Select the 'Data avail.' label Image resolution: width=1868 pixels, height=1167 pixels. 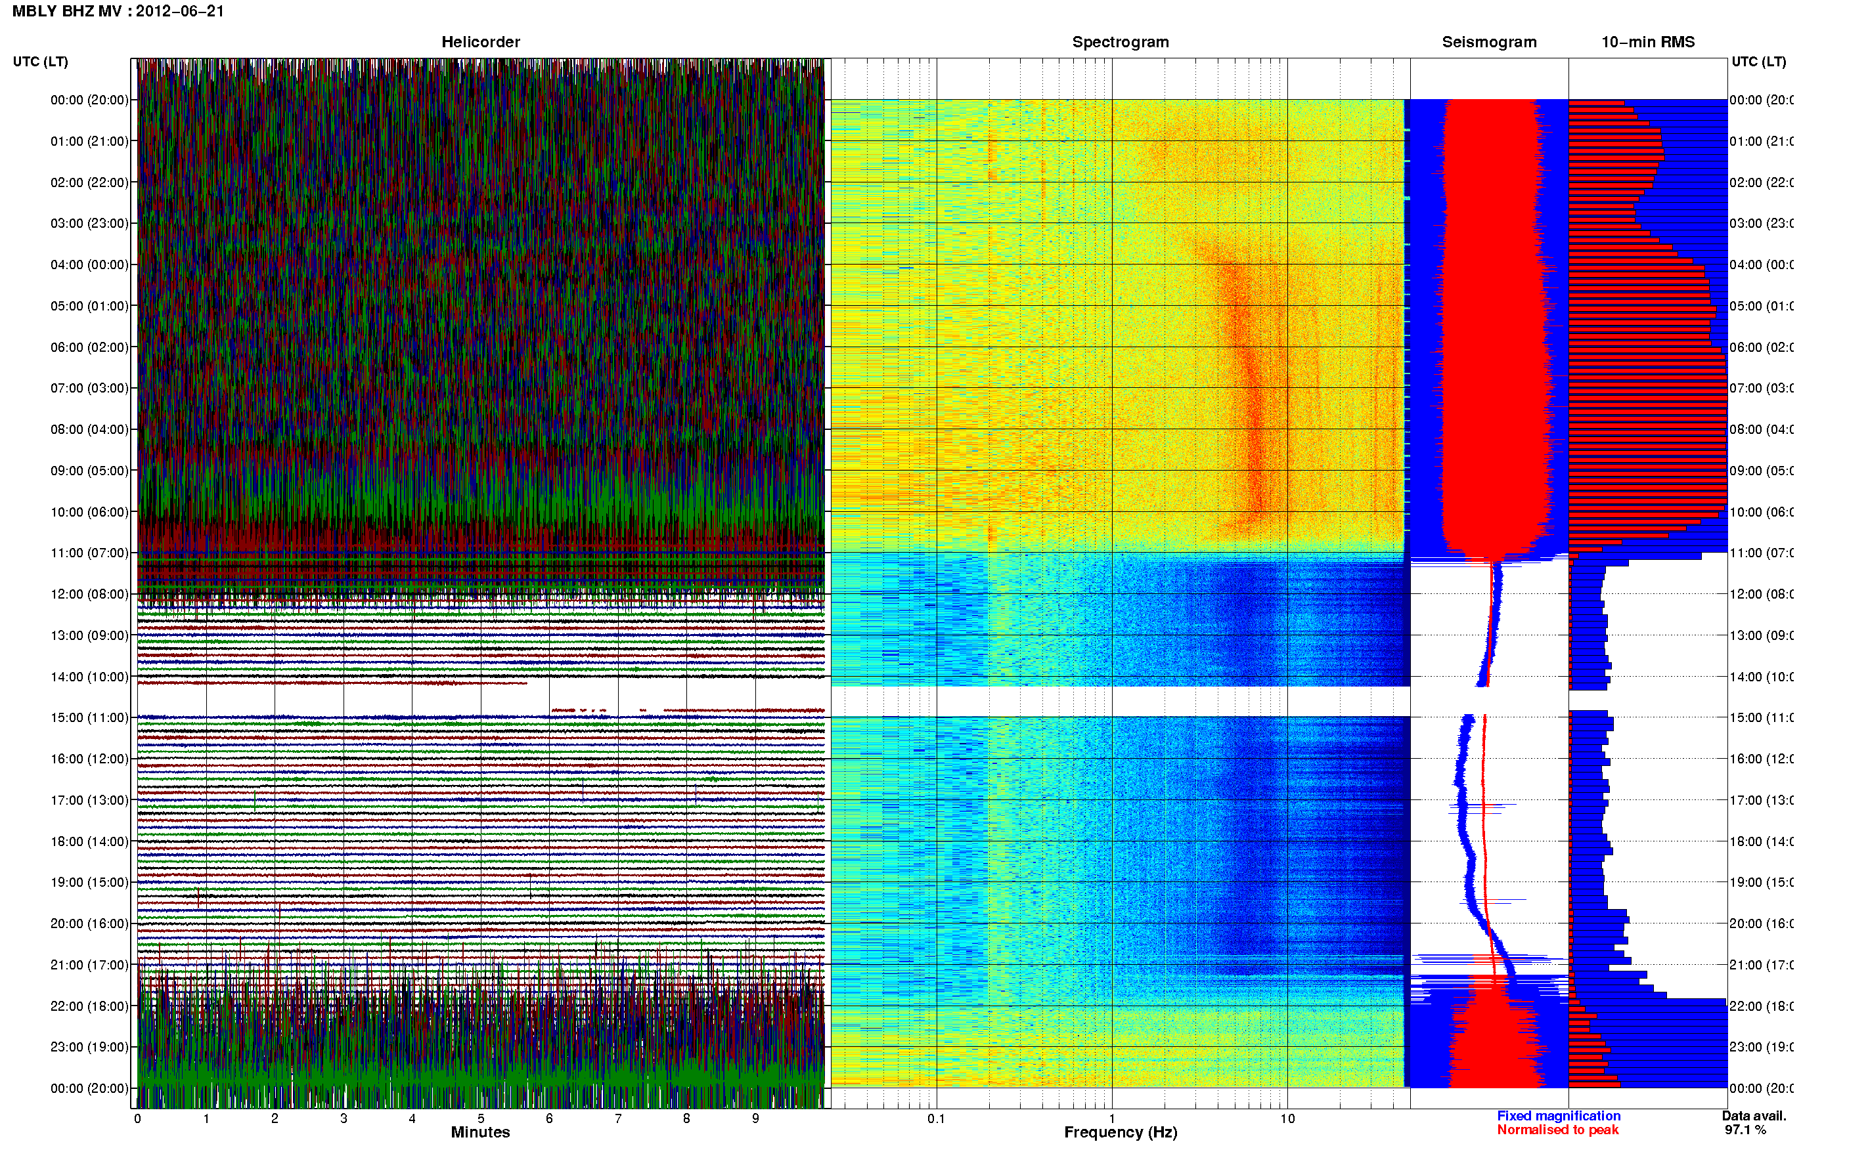click(x=1754, y=1116)
